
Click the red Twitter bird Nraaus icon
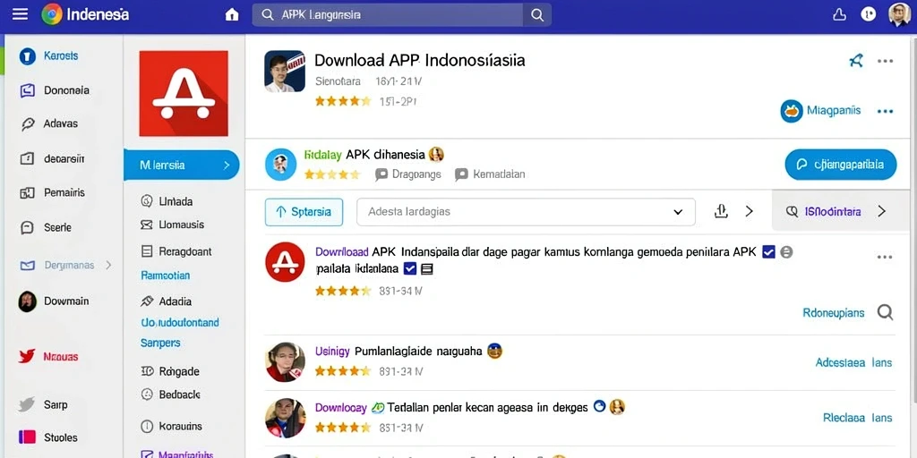27,356
